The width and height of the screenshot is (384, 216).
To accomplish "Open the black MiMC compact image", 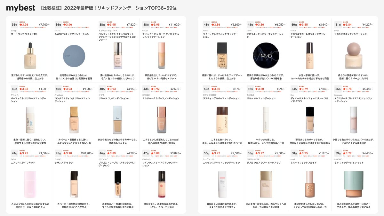I will click(266, 56).
